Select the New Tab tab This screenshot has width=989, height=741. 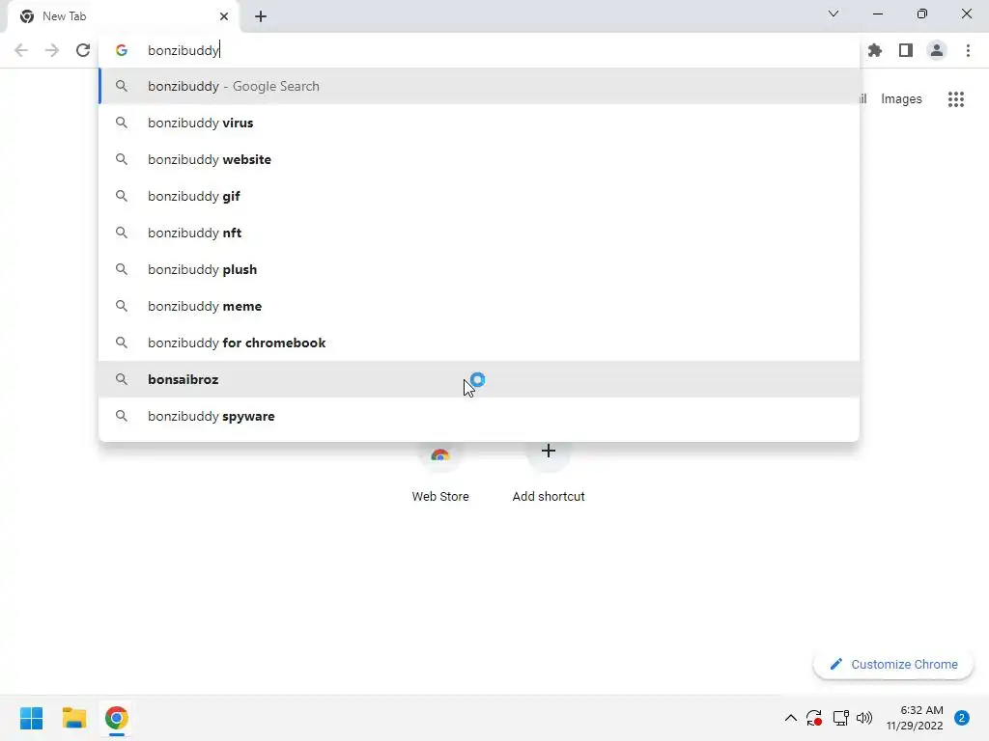click(123, 16)
